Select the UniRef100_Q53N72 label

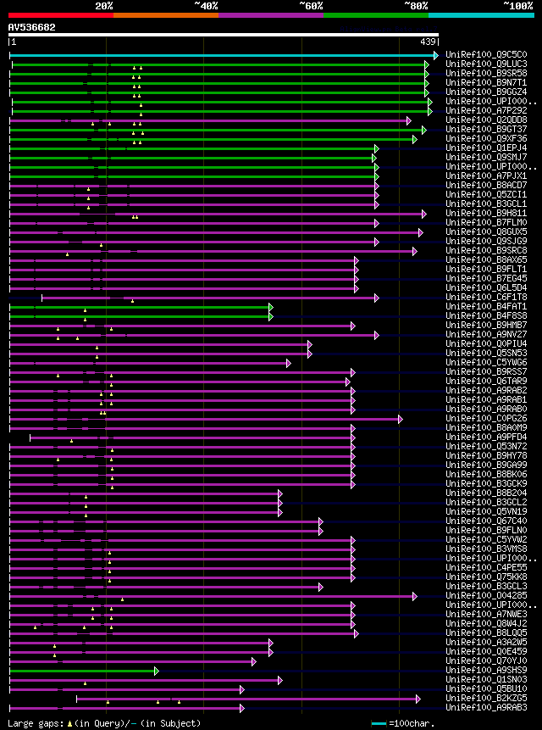[486, 447]
